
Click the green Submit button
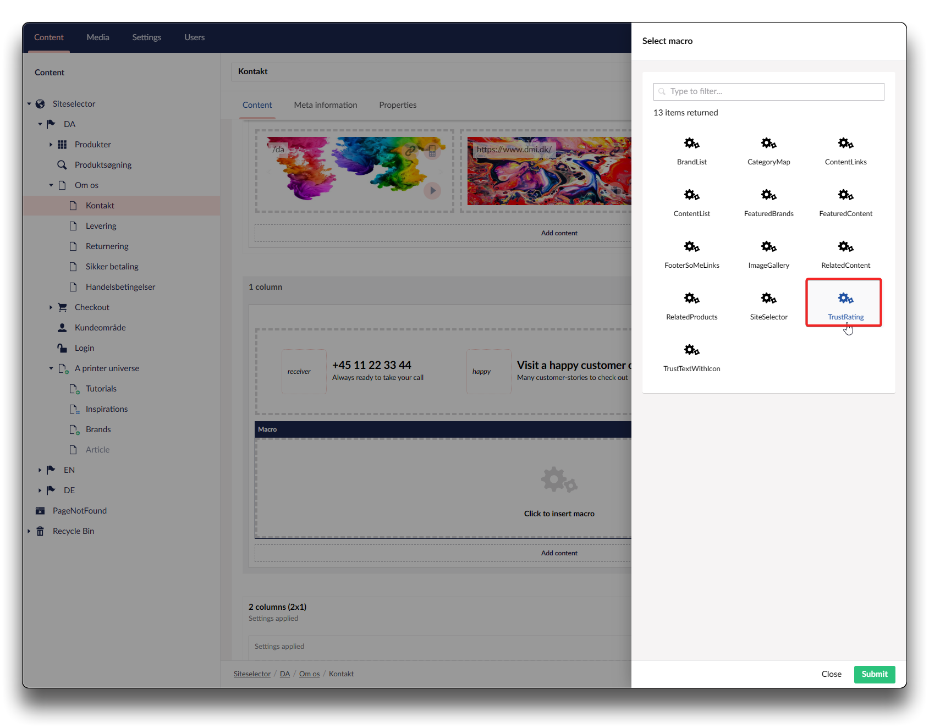tap(874, 674)
